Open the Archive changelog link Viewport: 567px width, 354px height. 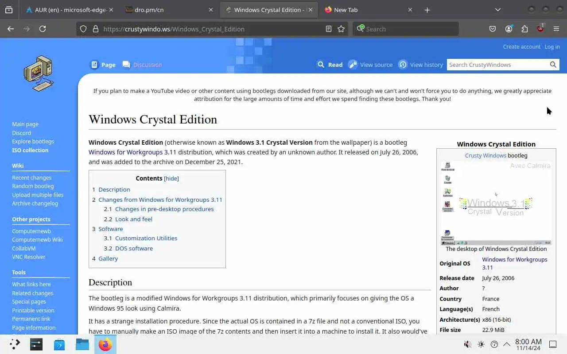35,204
